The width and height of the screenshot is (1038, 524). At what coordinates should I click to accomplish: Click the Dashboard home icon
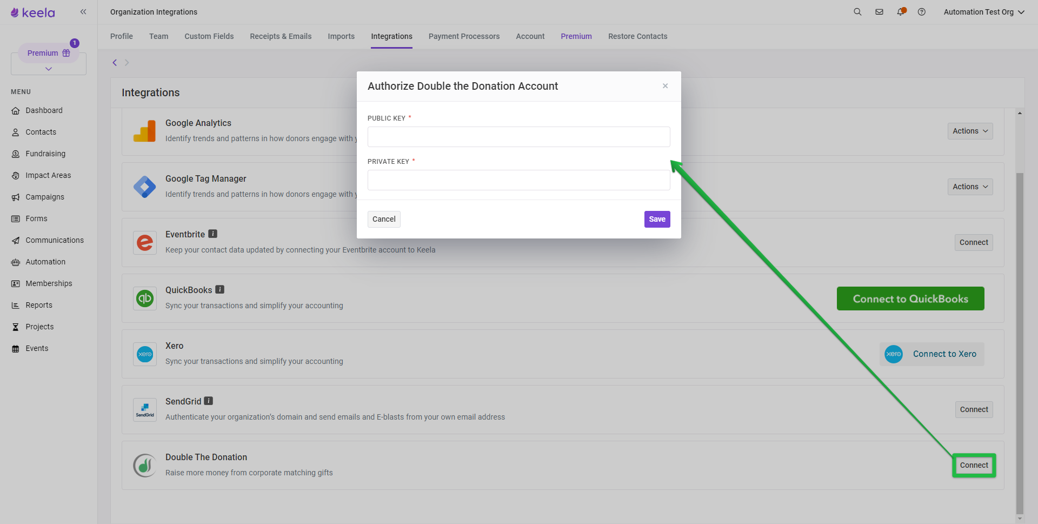(16, 111)
